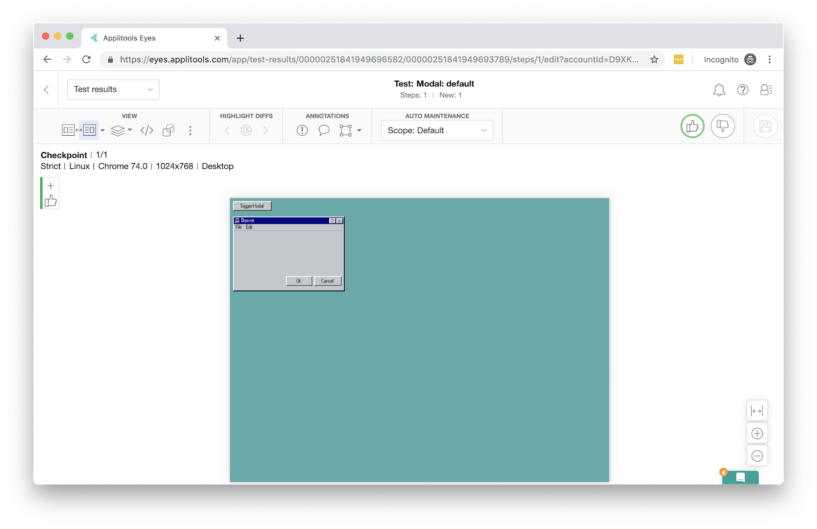This screenshot has width=817, height=529.
Task: Click the browser address bar URL
Action: 379,60
